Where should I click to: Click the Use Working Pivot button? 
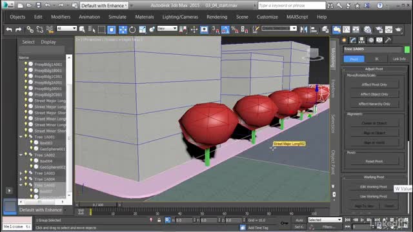(x=373, y=197)
